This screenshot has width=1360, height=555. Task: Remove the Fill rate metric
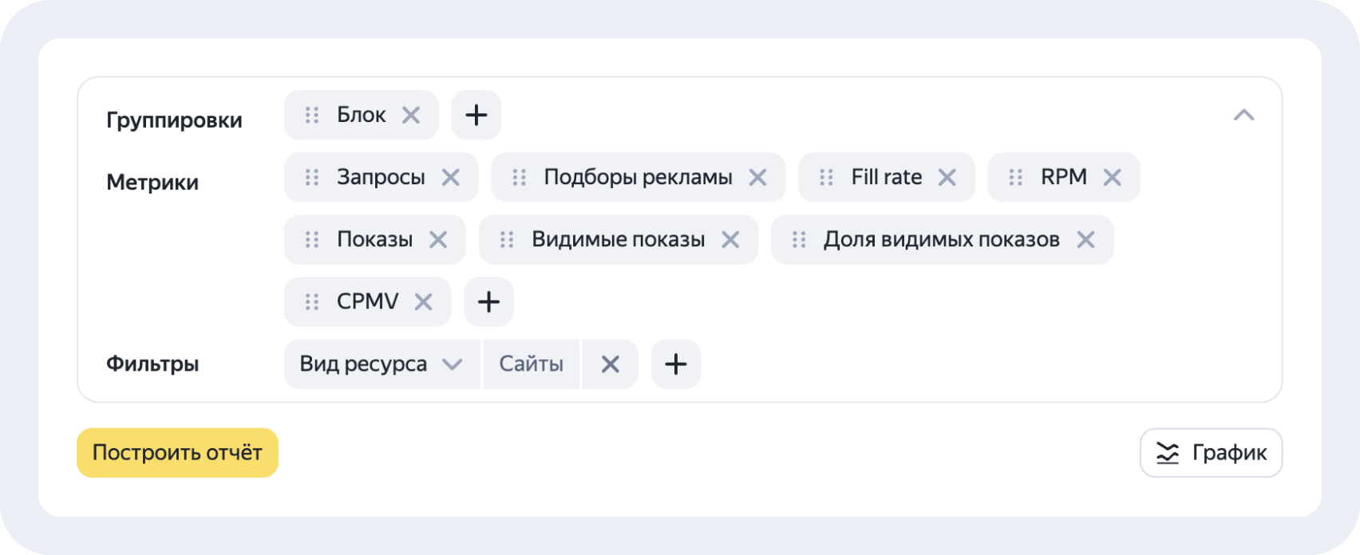(x=947, y=178)
